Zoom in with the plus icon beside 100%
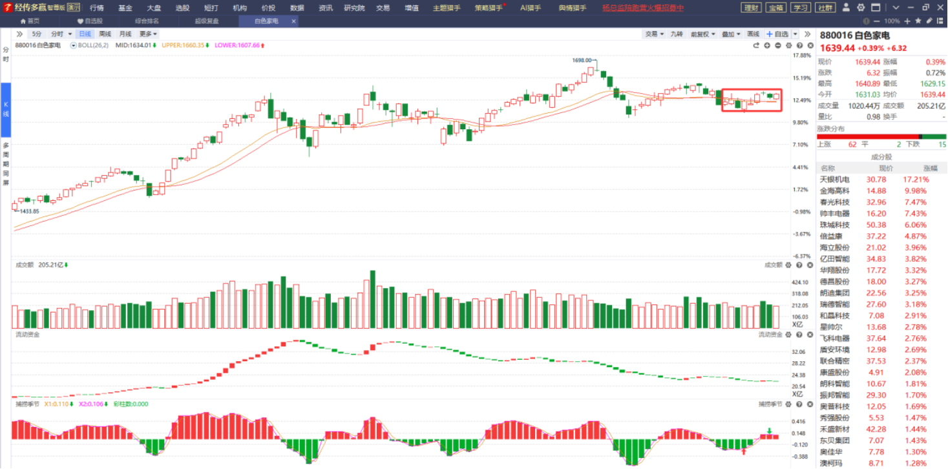This screenshot has width=948, height=469. pos(908,21)
